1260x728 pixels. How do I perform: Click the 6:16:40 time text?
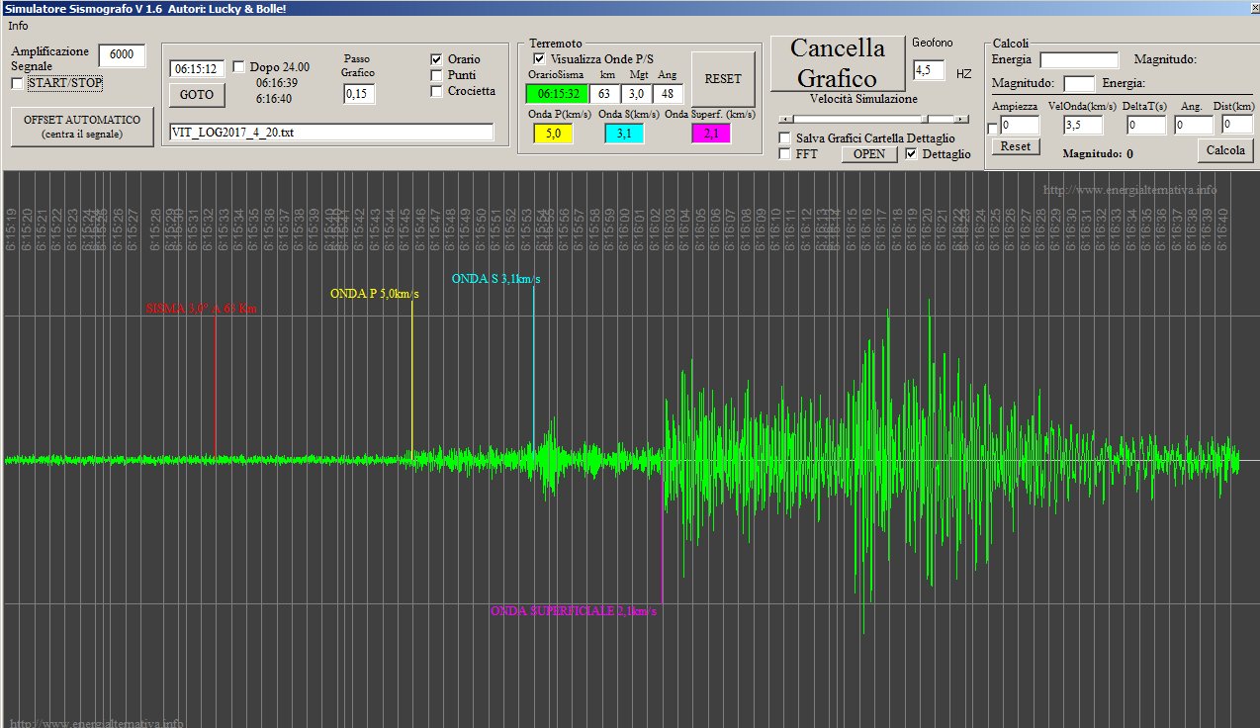coord(274,99)
